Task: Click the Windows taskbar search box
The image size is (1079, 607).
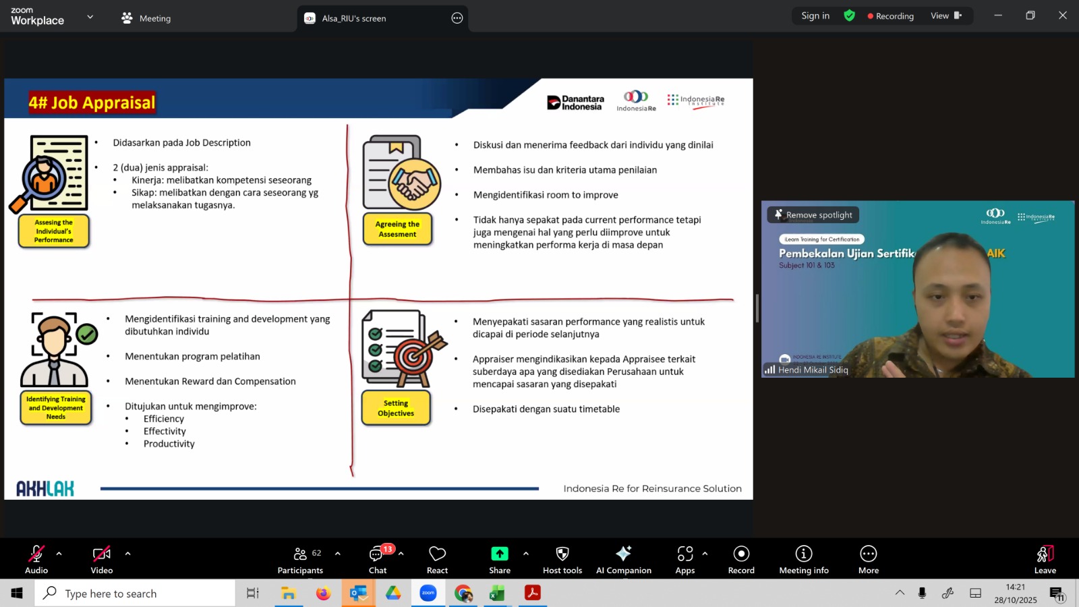Action: [x=135, y=594]
